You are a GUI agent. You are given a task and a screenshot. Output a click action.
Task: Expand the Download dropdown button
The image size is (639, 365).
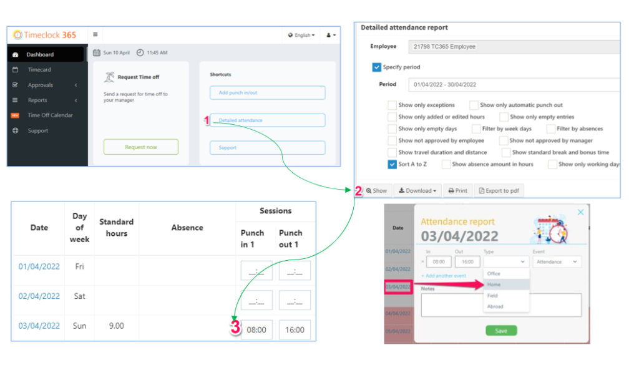417,191
